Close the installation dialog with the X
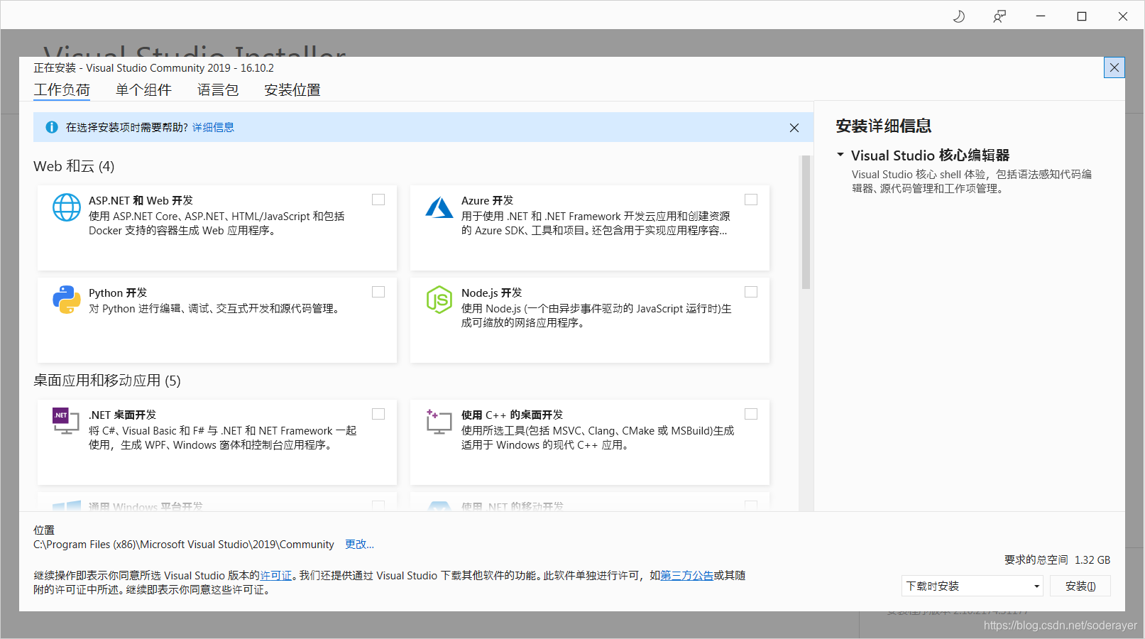This screenshot has height=639, width=1145. [1114, 67]
